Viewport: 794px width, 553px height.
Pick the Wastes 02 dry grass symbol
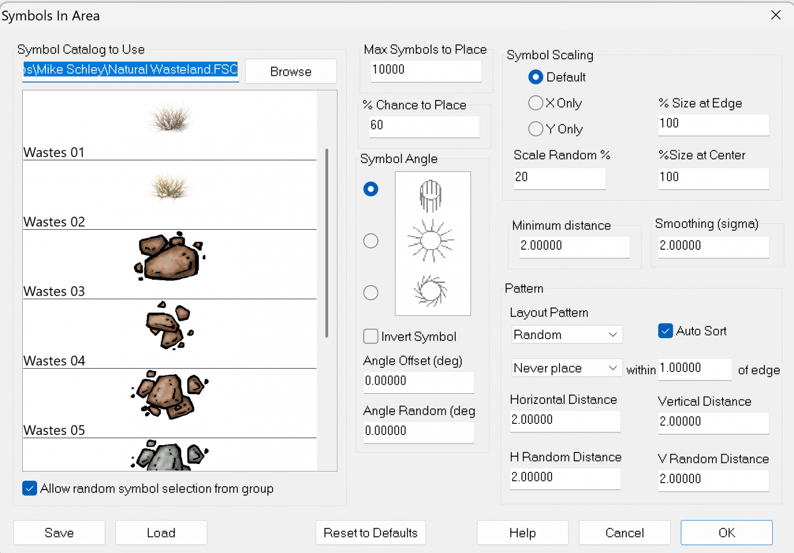point(170,188)
